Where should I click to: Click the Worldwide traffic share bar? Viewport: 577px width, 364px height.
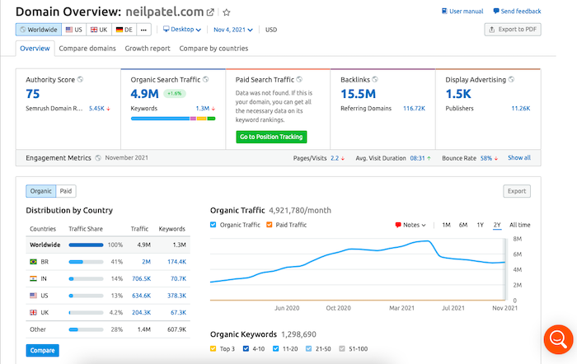click(x=86, y=245)
